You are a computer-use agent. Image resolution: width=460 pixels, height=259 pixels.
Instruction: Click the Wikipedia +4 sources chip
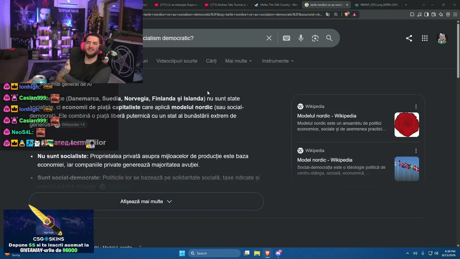click(70, 125)
